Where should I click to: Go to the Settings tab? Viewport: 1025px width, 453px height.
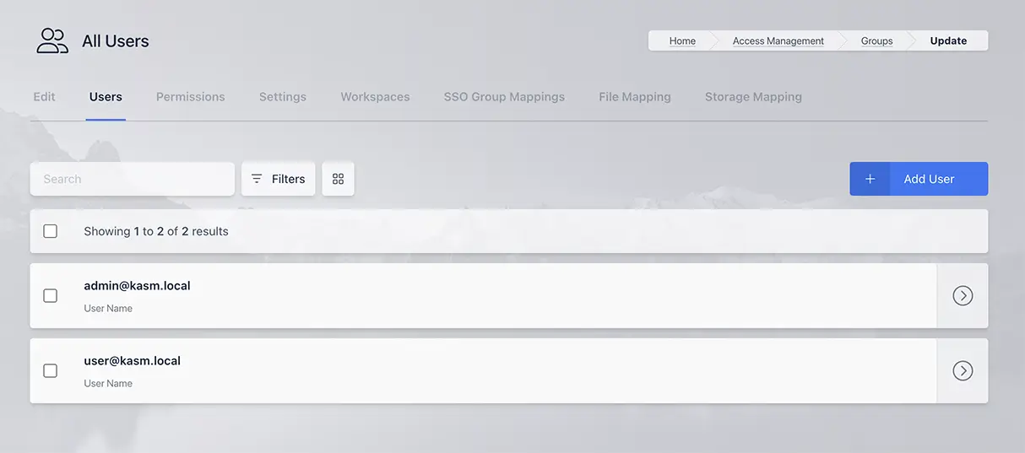282,97
